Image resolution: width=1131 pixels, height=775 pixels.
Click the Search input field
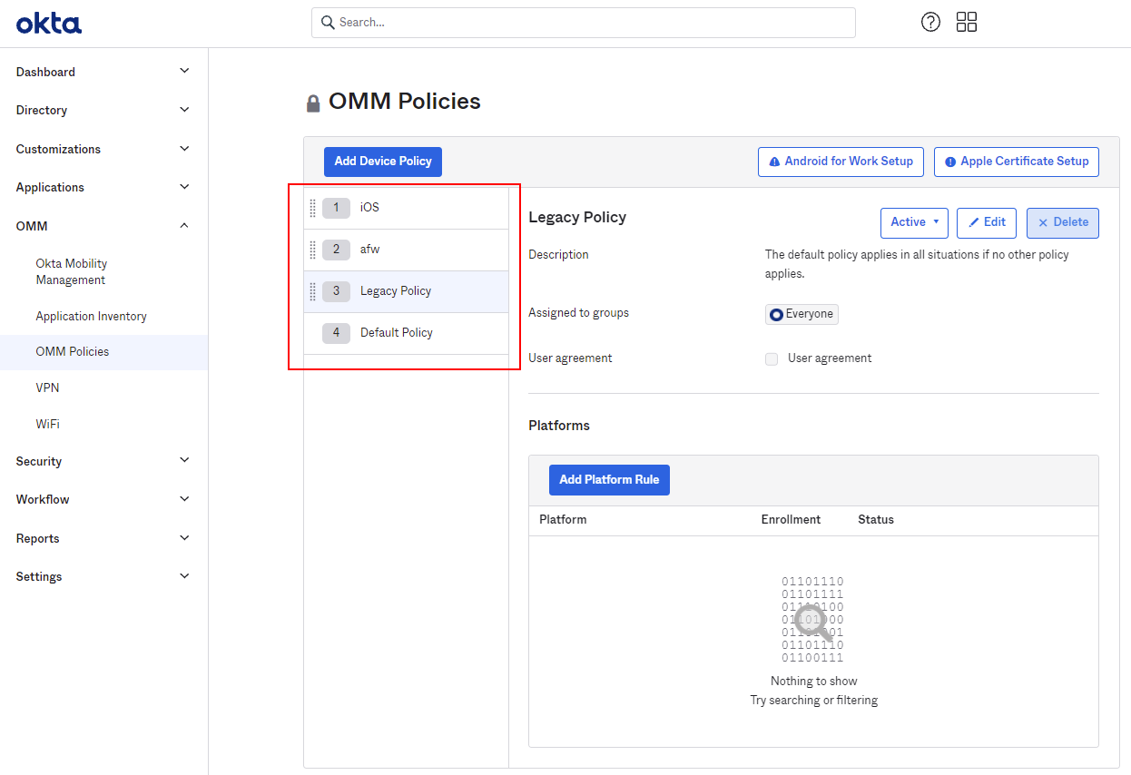(x=584, y=23)
